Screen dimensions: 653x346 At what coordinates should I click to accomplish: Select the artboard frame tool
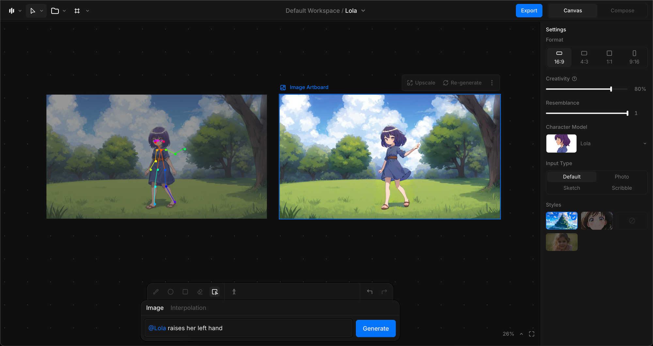point(77,11)
